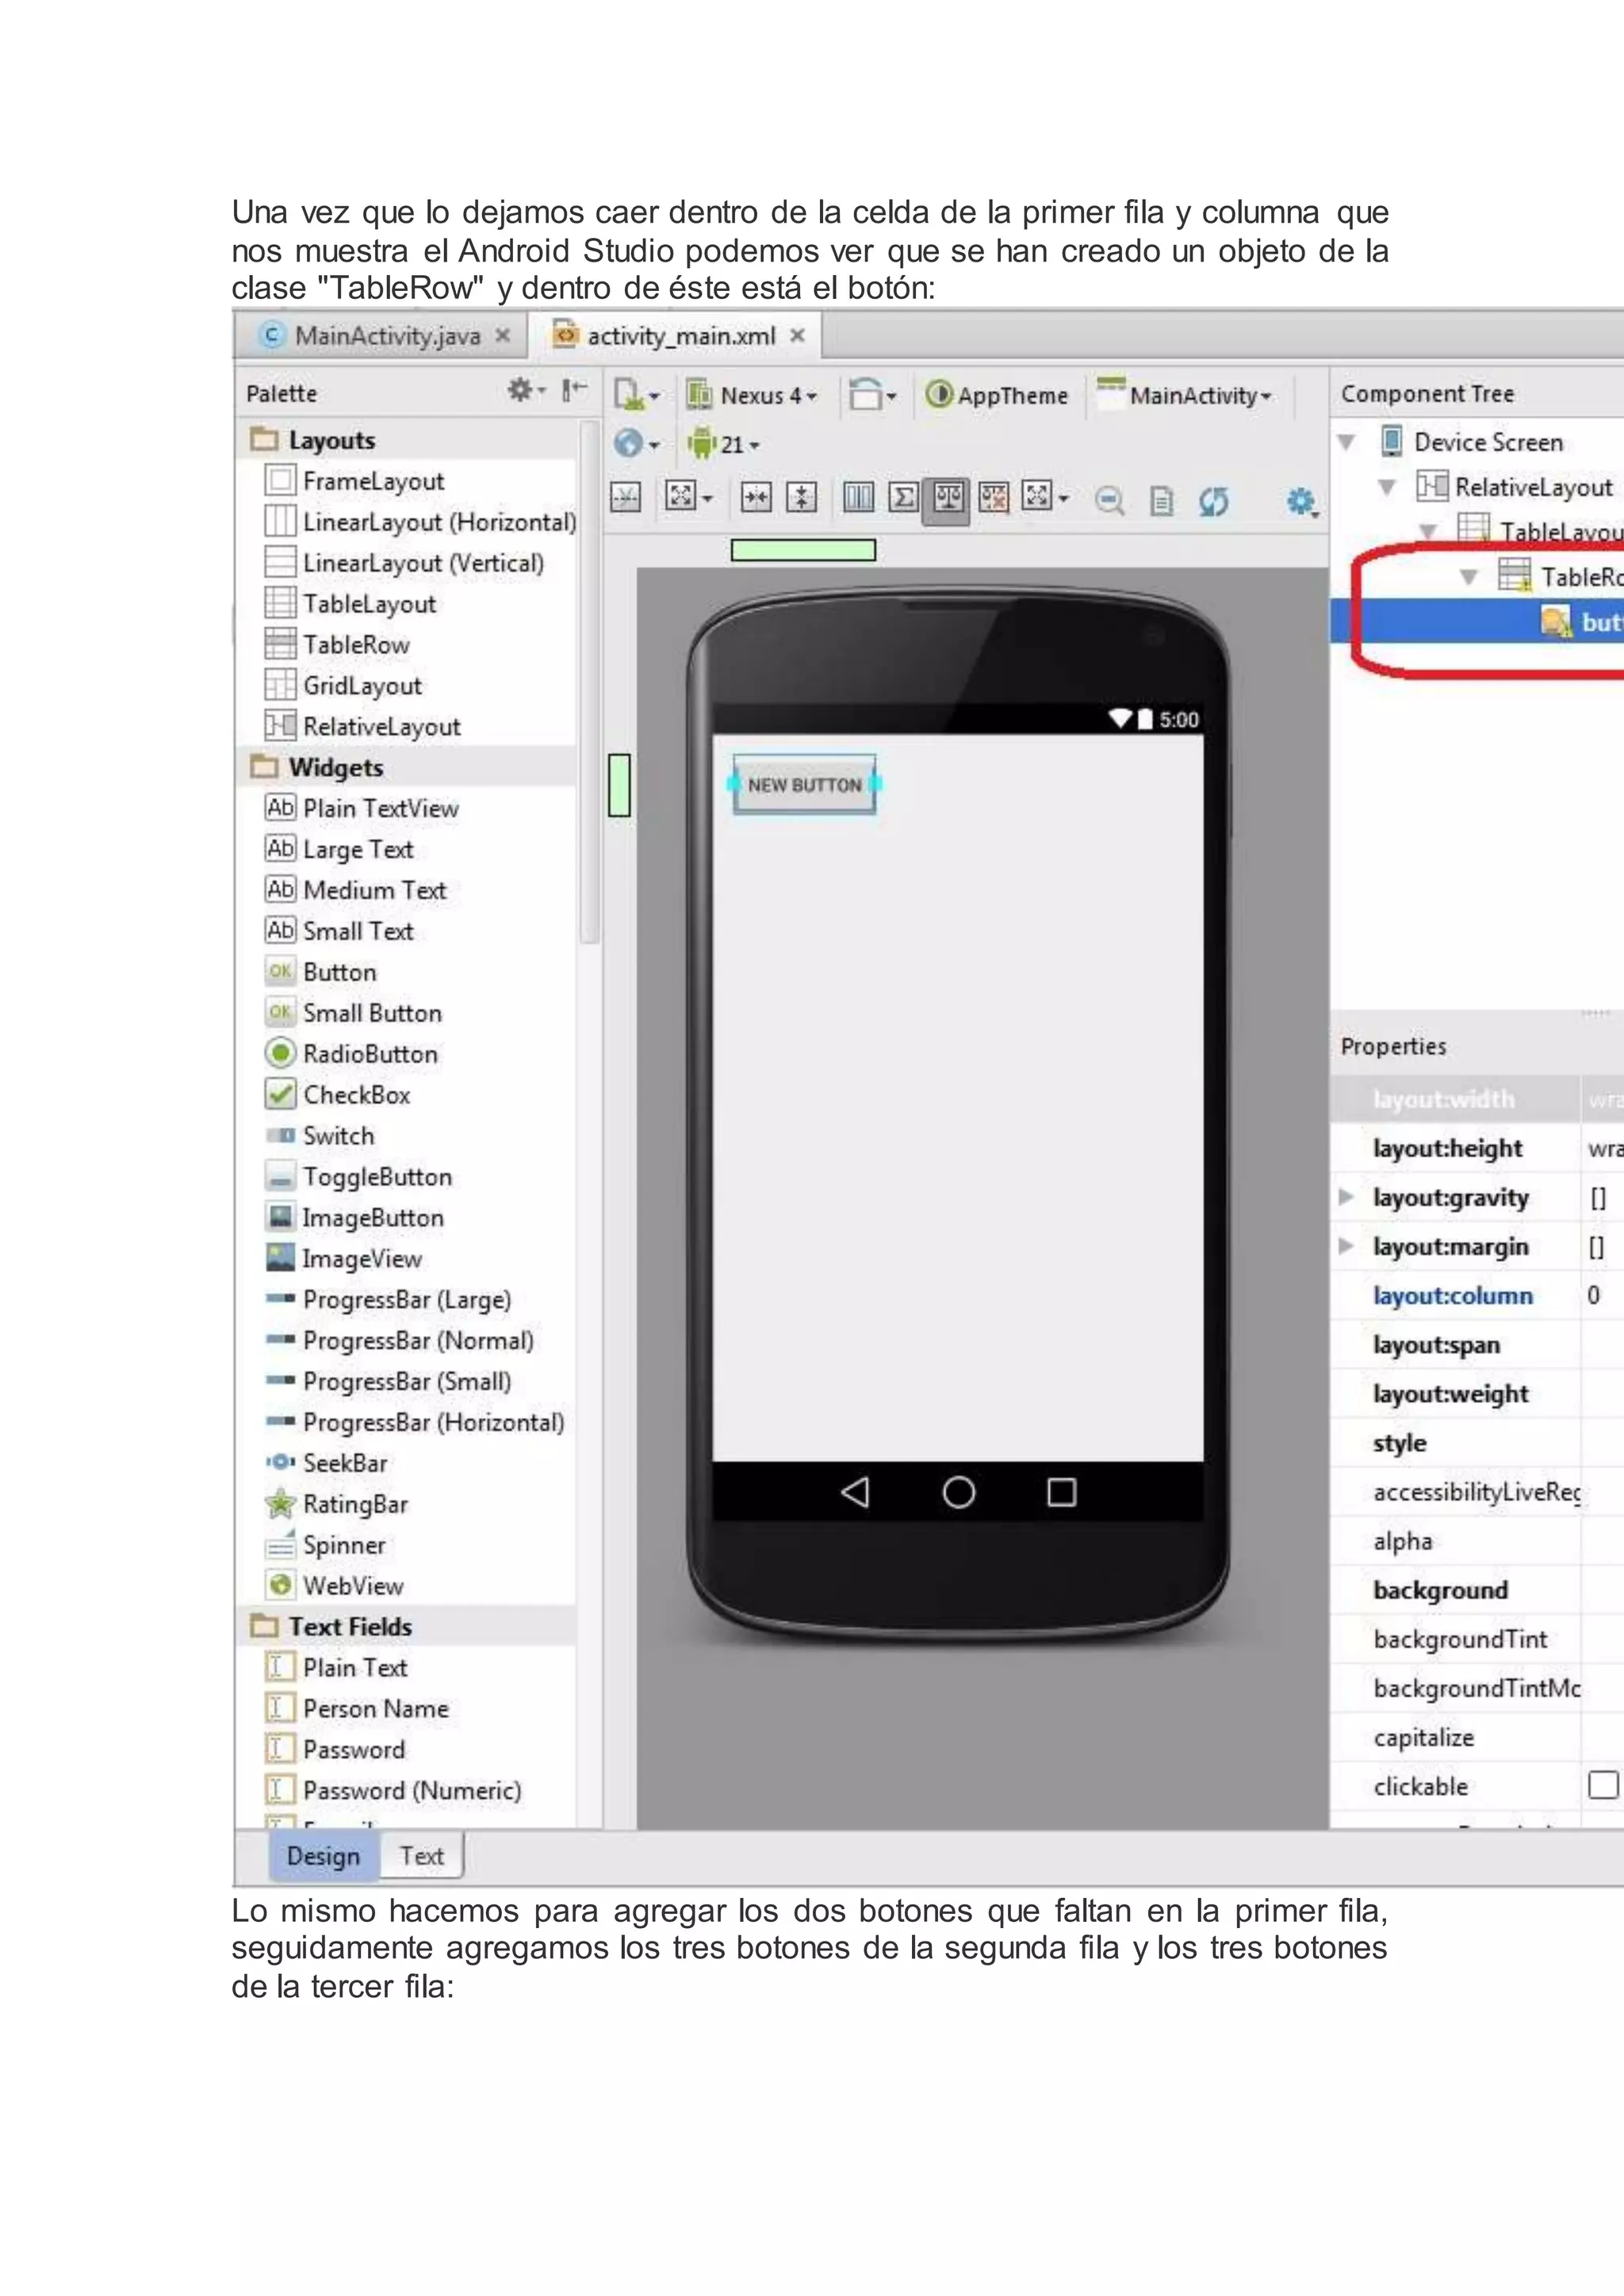This screenshot has height=2296, width=1624.
Task: Tick the clickable property checkbox
Action: click(x=1603, y=1785)
